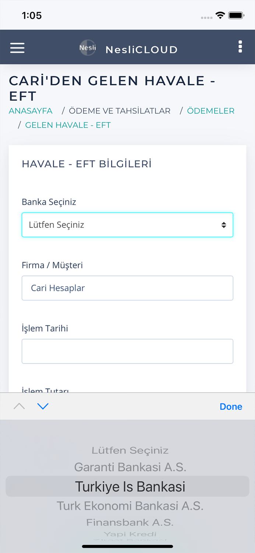
Task: Open the navigation hamburger menu
Action: [17, 48]
